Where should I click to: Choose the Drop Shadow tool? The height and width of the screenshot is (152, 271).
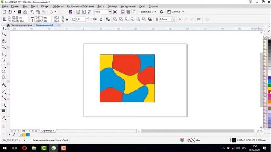pos(3,105)
